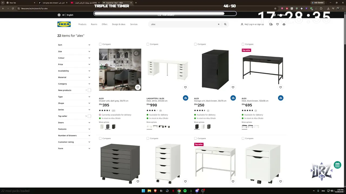
Task: Open the Products menu
Action: (82, 24)
